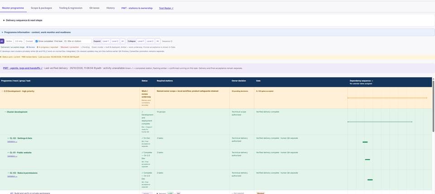435x194 pixels.
Task: Filter tasks by Active
Action: [x=9, y=41]
